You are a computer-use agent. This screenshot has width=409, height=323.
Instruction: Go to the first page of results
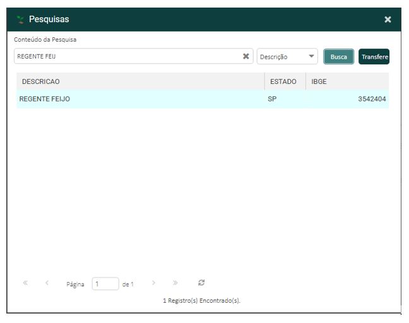(26, 284)
